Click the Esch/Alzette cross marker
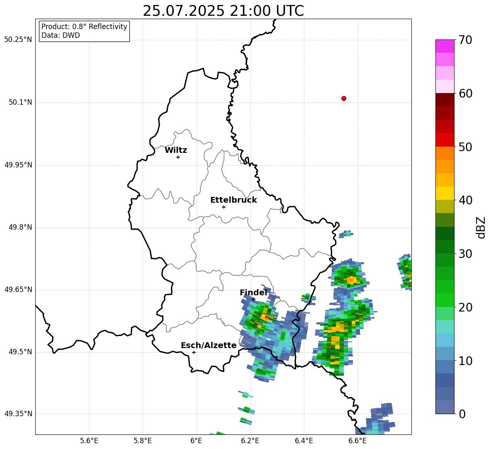Screen dimensions: 491x449 pyautogui.click(x=194, y=352)
